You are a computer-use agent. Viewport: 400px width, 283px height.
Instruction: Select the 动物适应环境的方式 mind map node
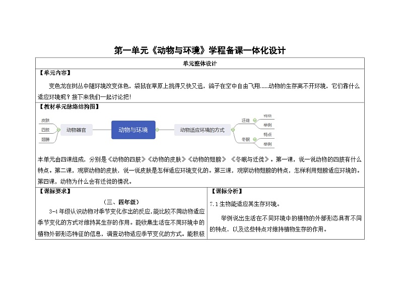(203, 130)
